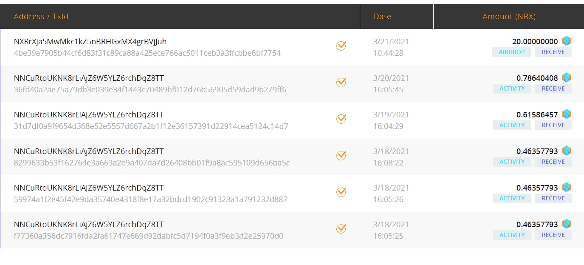
Task: Open transaction ID starting with f77360a356dc
Action: [x=148, y=236]
